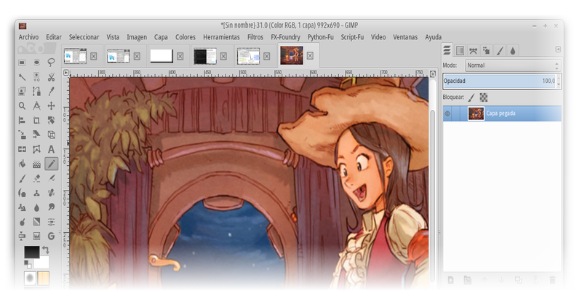Activate the Paths tool
This screenshot has width=582, height=291.
click(36, 92)
